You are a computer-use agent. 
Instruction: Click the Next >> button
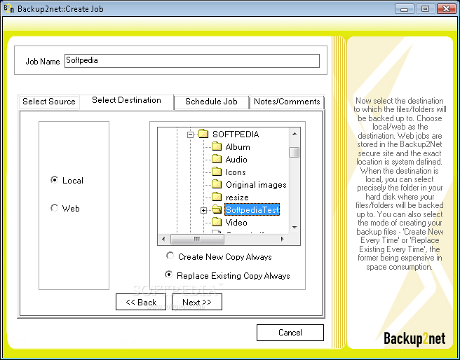197,302
